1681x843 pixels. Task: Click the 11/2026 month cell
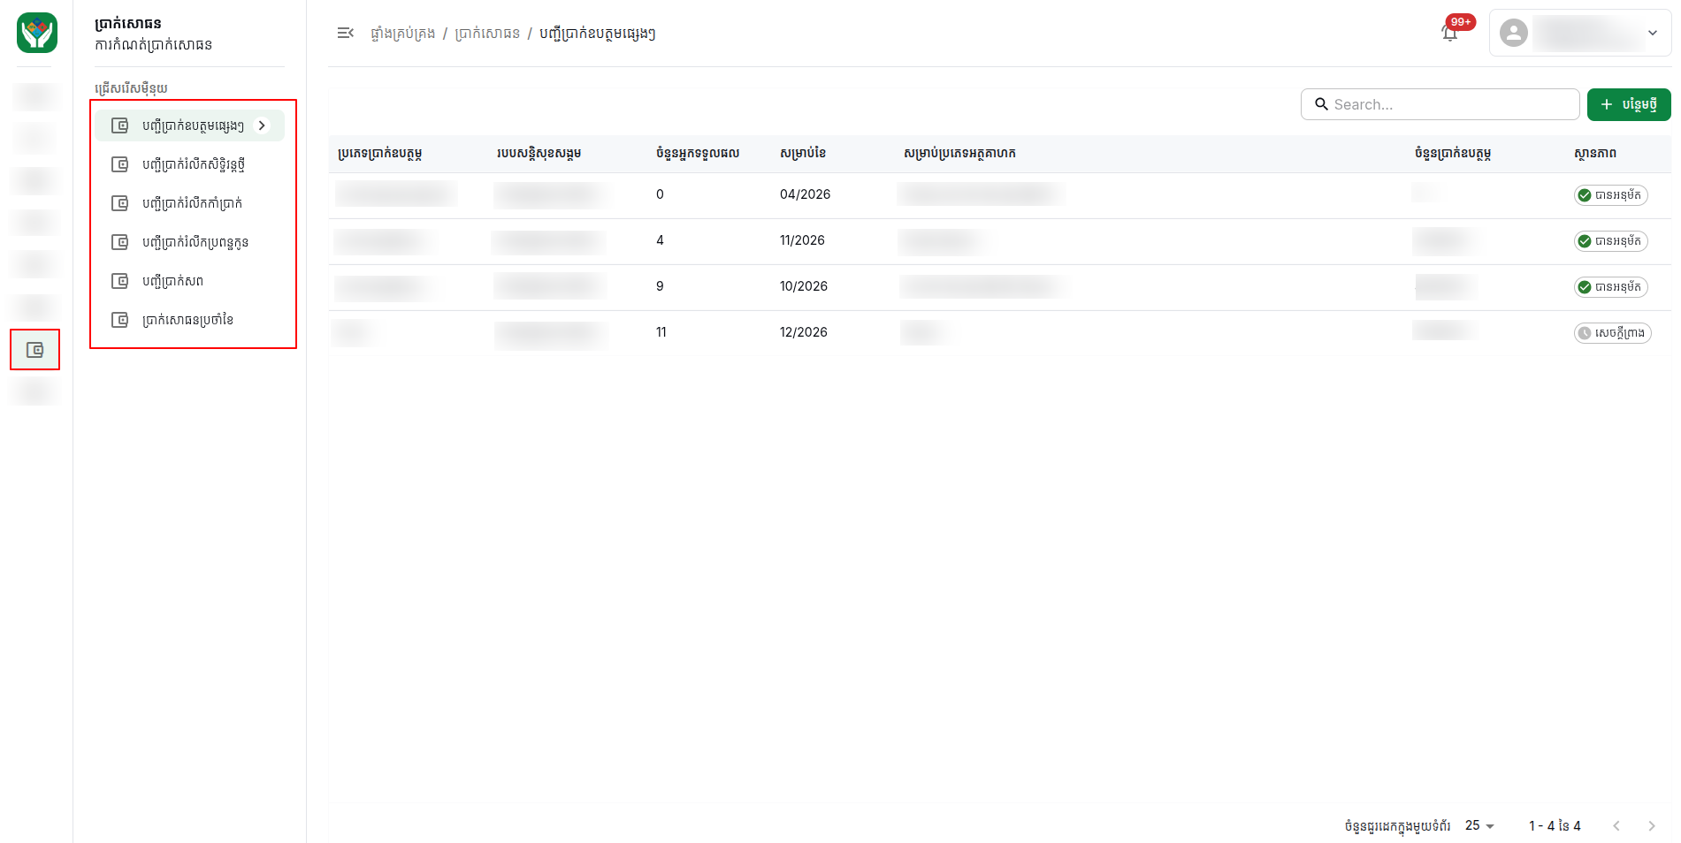coord(802,240)
